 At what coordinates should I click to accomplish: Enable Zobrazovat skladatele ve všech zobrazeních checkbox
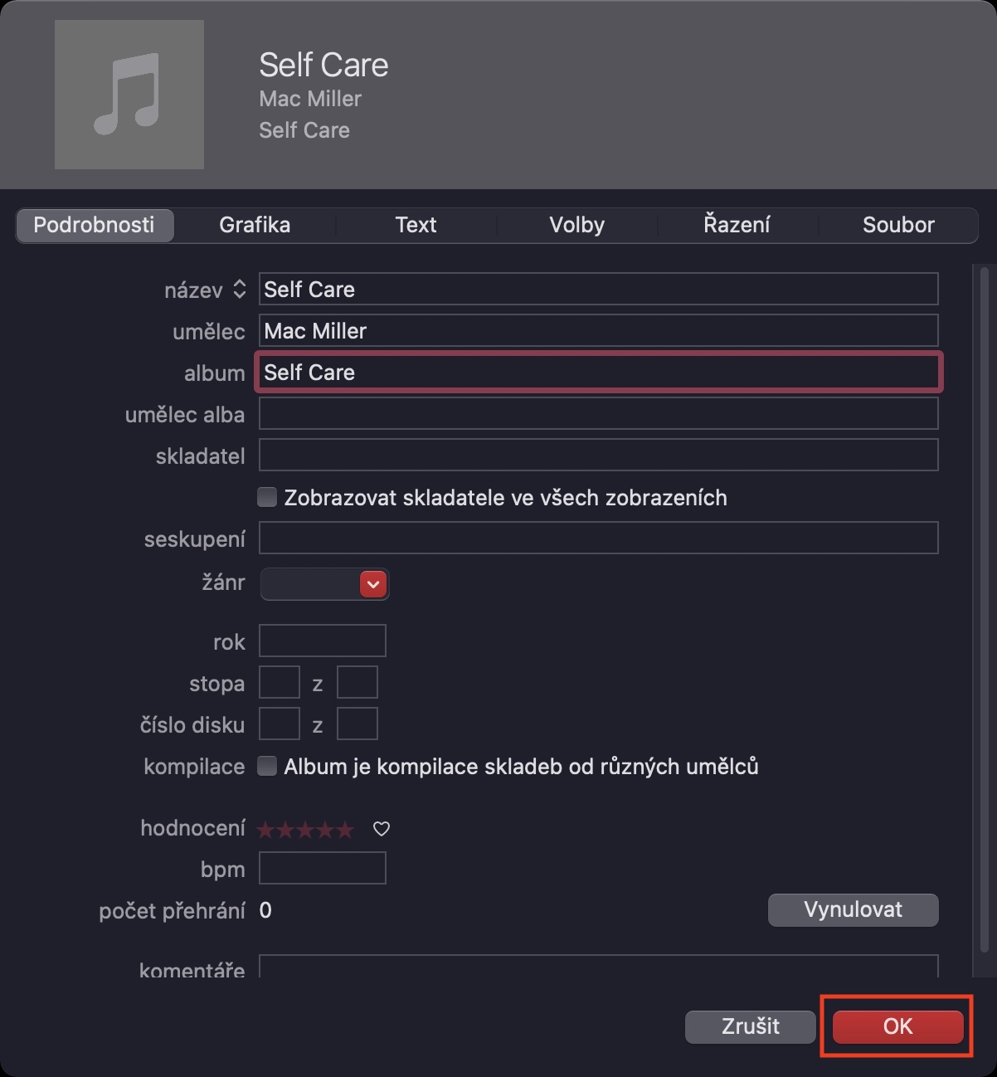[x=267, y=497]
